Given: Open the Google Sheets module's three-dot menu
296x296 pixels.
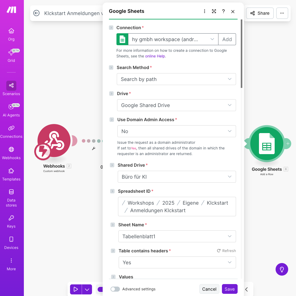Looking at the screenshot, I should pos(204,11).
